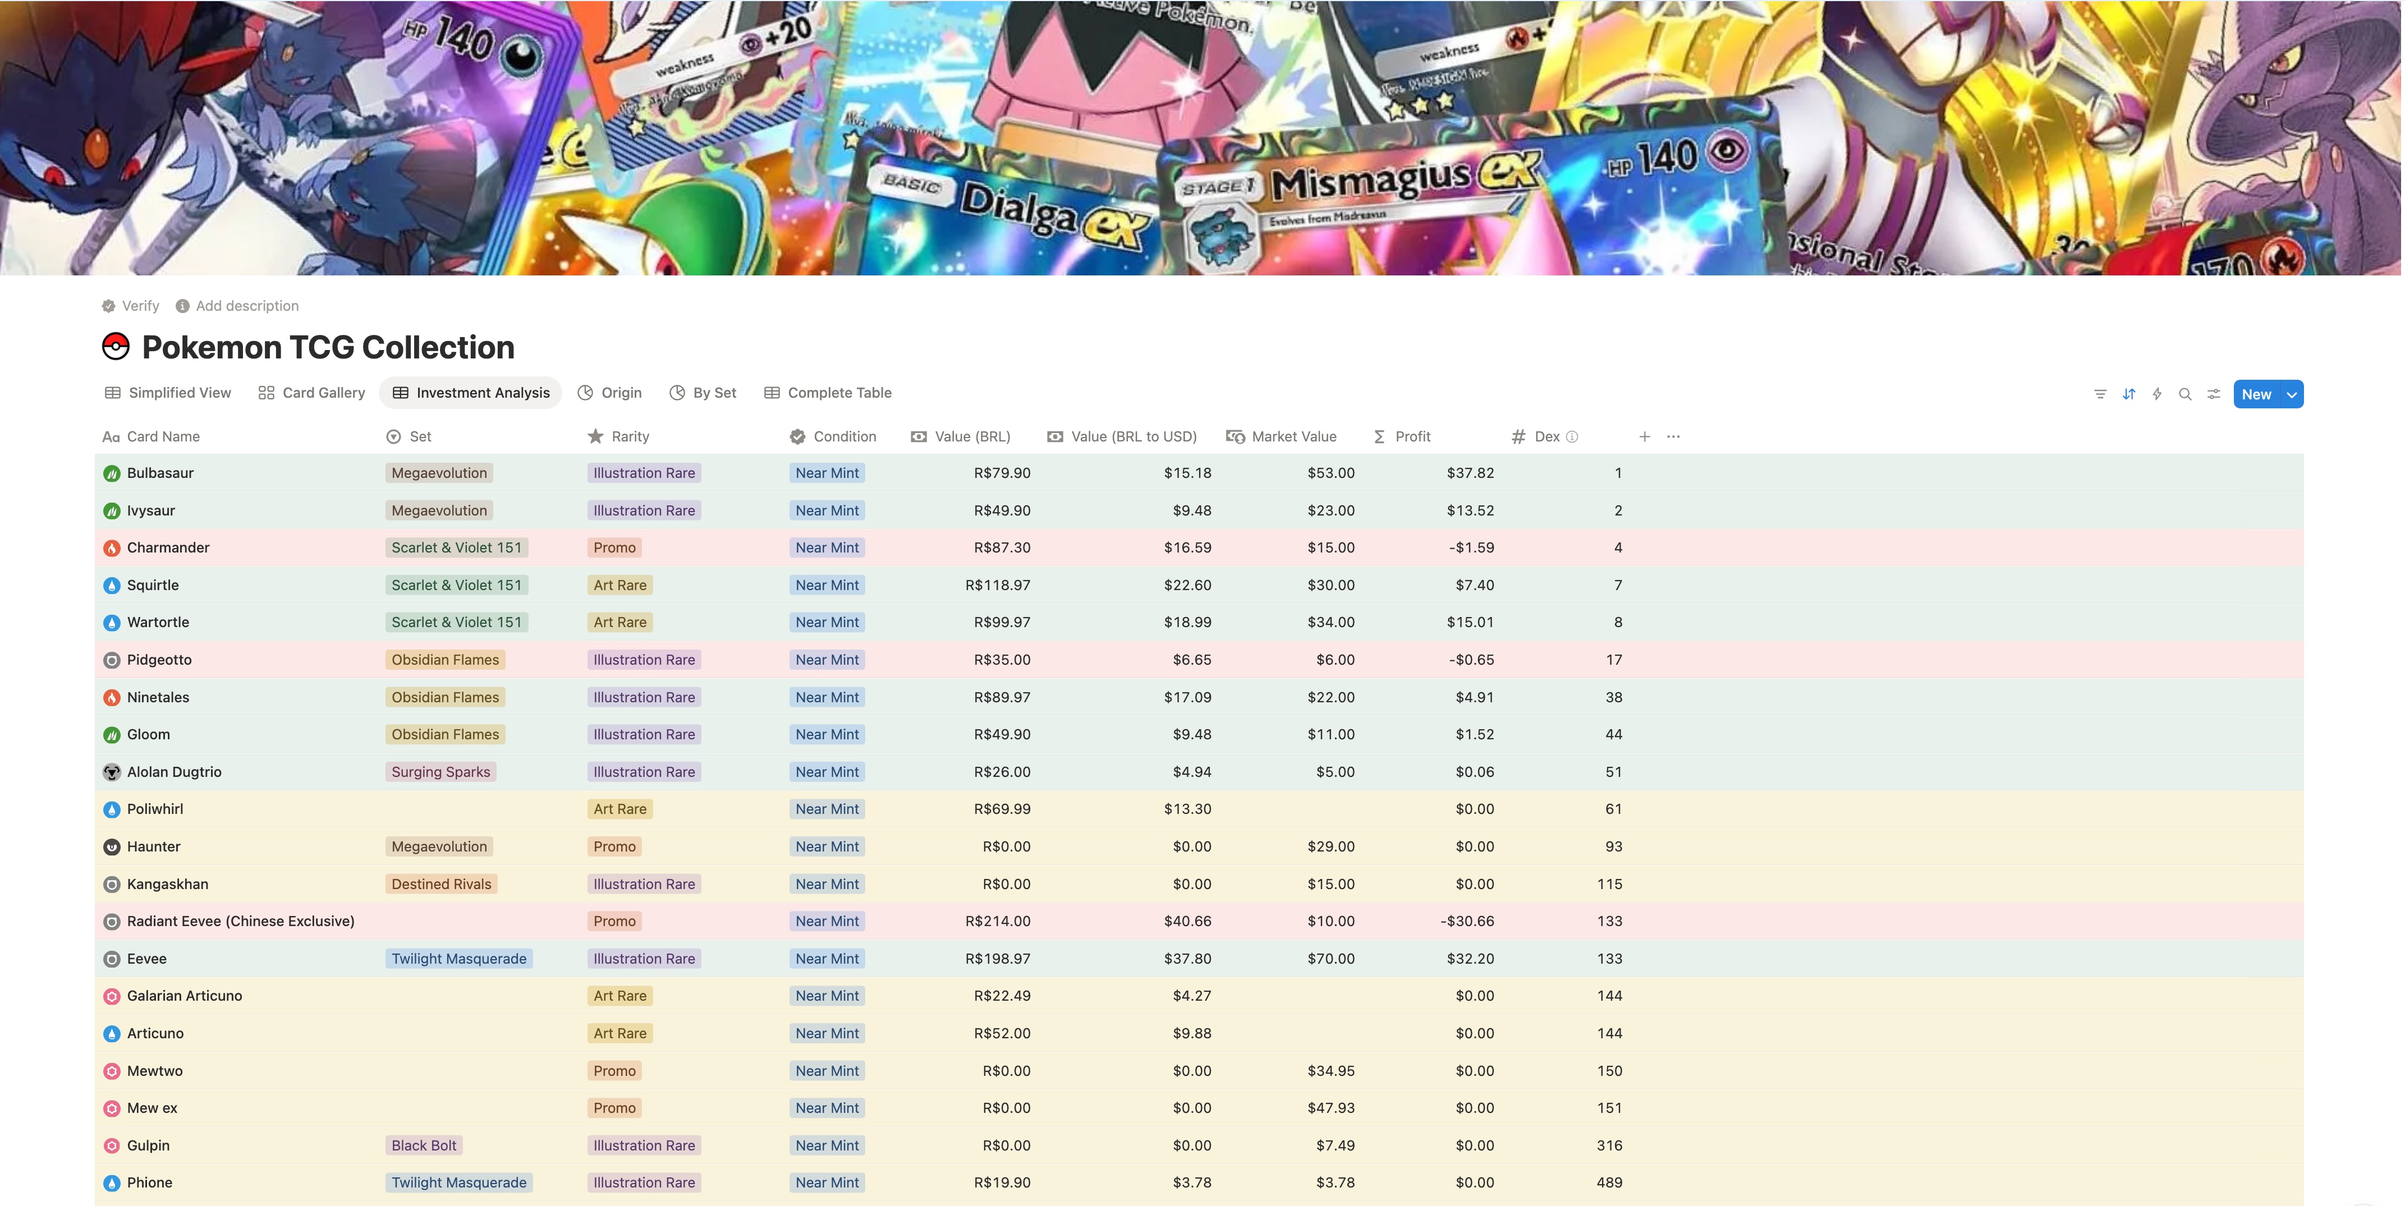Screen dimensions: 2405x1206
Task: Expand the New button dropdown arrow
Action: [x=2291, y=394]
